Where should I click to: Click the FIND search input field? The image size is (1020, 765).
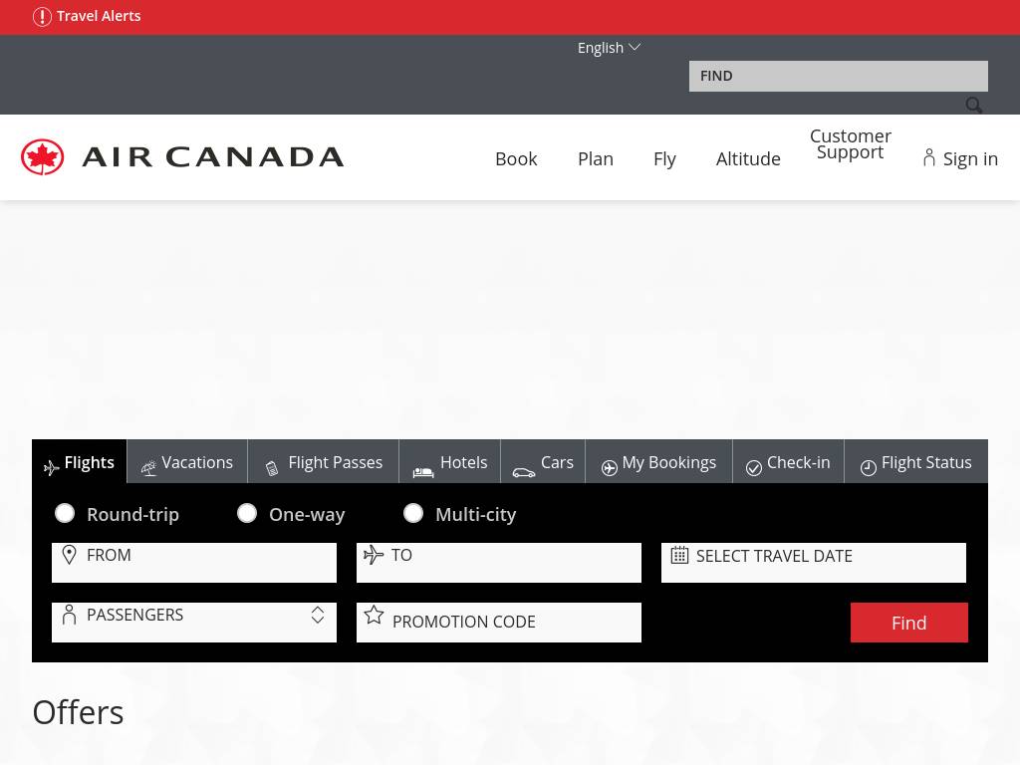point(838,76)
